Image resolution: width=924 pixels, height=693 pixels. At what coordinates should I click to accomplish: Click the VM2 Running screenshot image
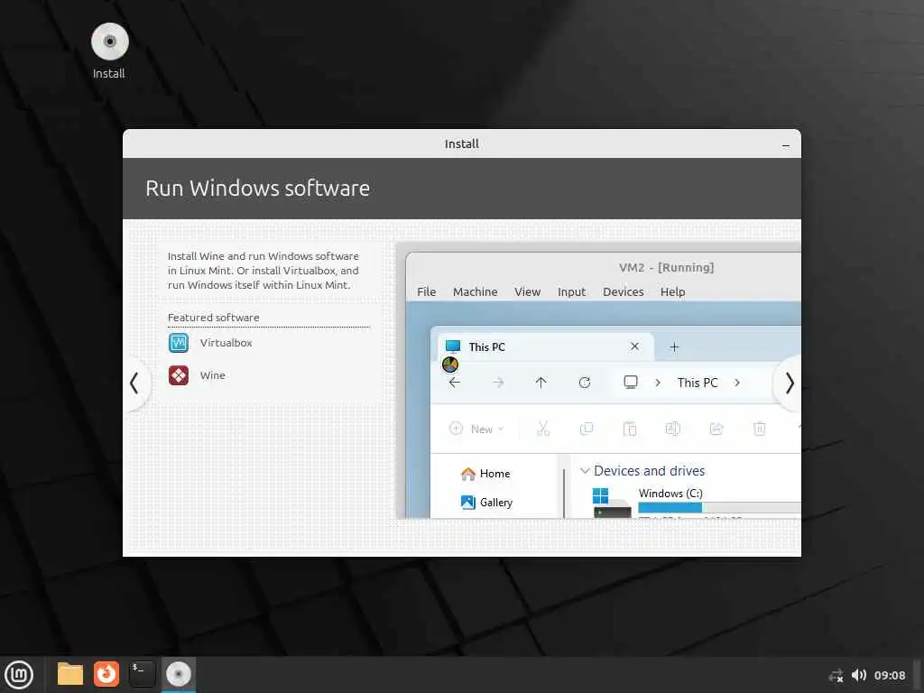click(599, 380)
